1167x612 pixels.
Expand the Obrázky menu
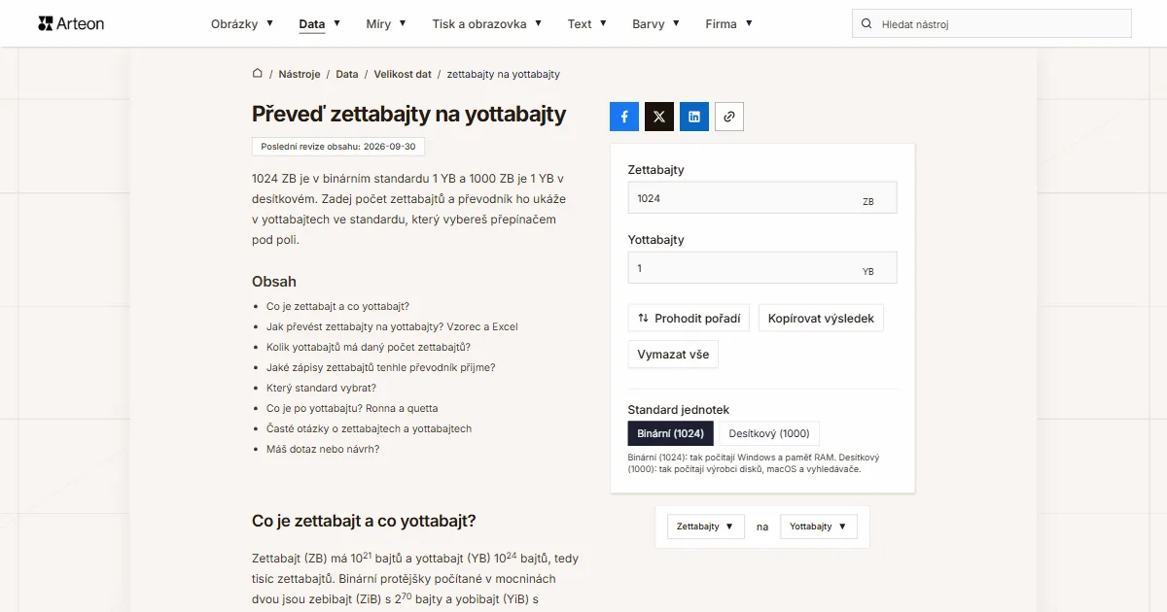(242, 23)
